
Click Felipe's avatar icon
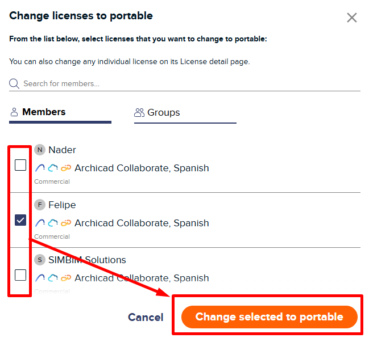(x=40, y=205)
